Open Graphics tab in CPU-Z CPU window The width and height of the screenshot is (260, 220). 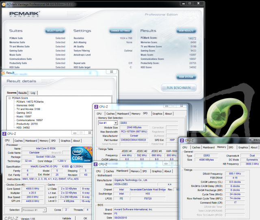click(x=65, y=141)
